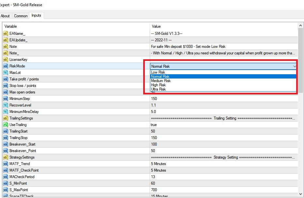Click the LicenseKey string type icon
Image resolution: width=304 pixels, height=198 pixels.
click(x=5, y=60)
